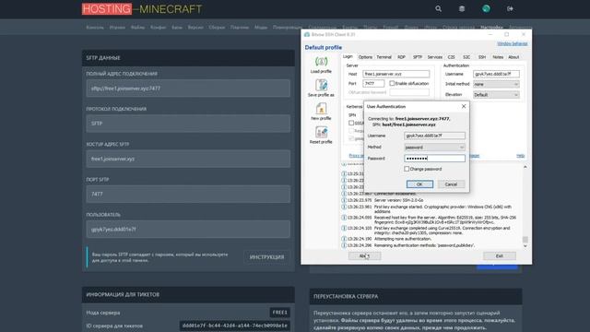Open Моды in the site navigation
The image size is (590, 332).
coord(261,27)
